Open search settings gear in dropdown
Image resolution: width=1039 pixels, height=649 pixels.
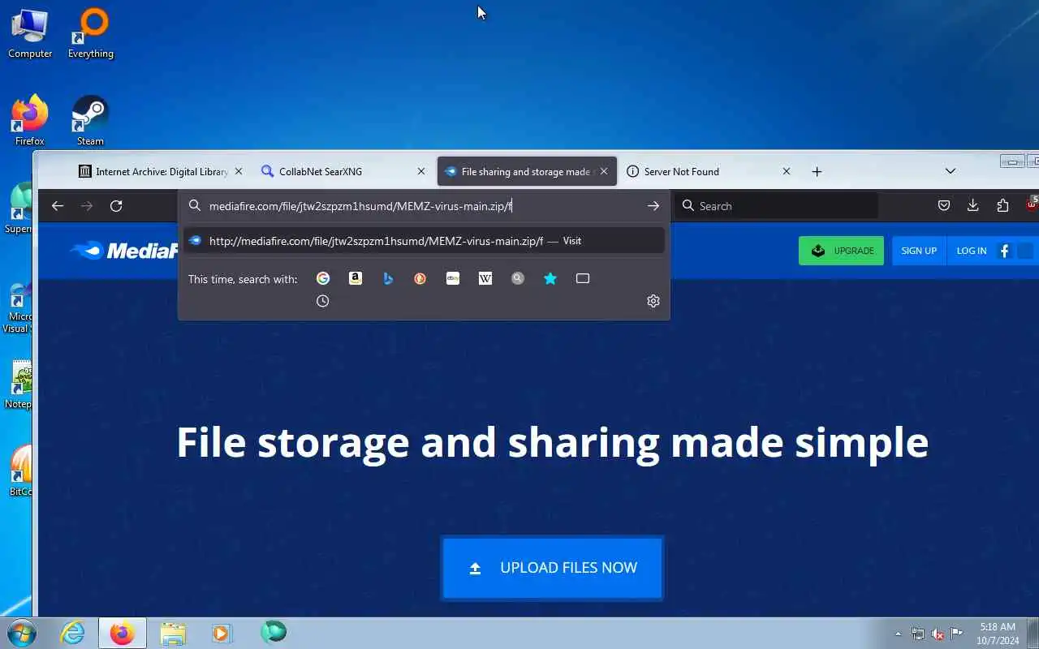653,301
